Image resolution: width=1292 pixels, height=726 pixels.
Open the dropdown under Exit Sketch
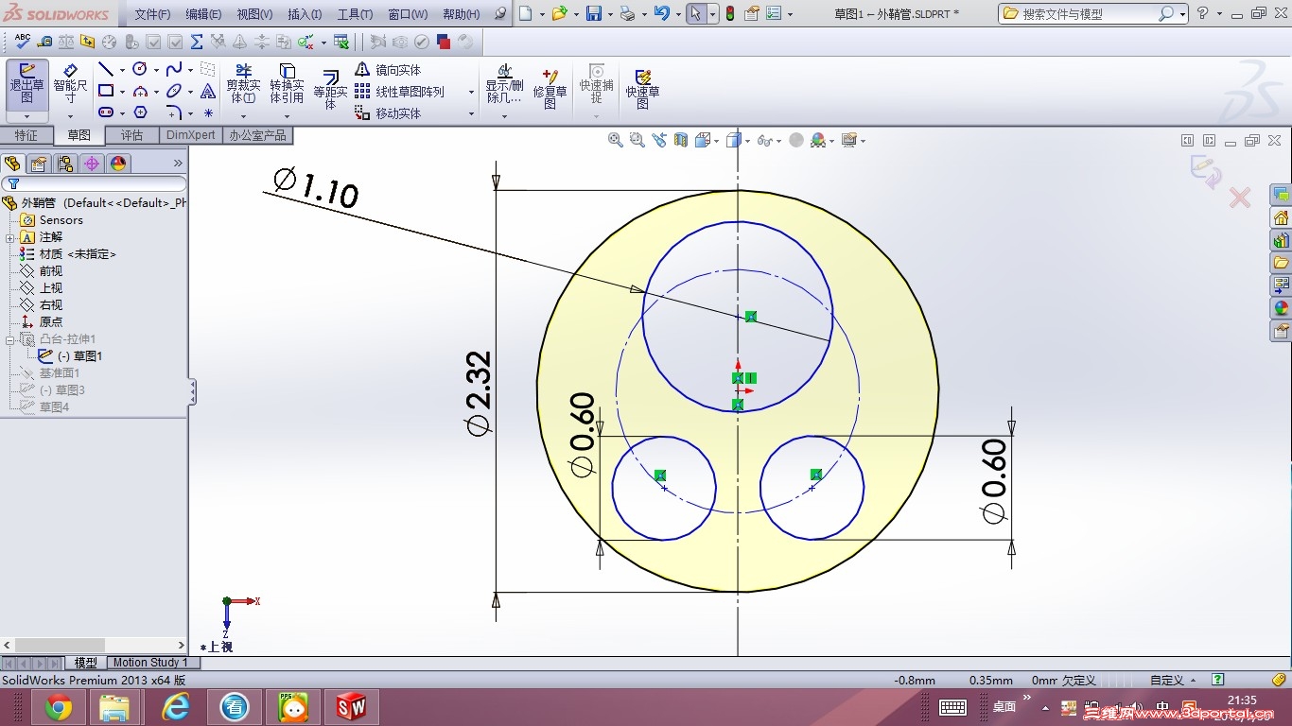pyautogui.click(x=26, y=117)
